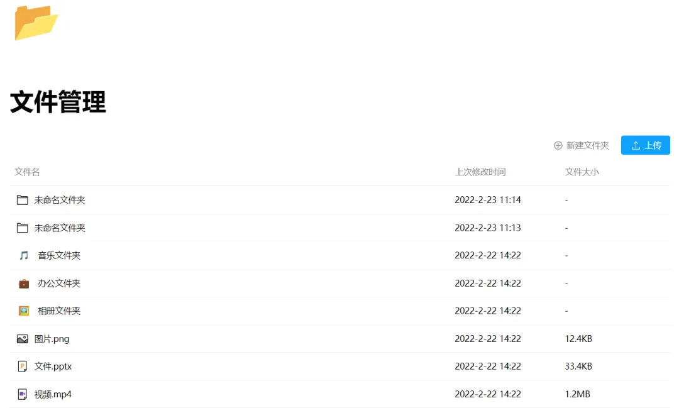Click the plus icon for 新建文件夹
This screenshot has width=679, height=408.
coord(558,145)
